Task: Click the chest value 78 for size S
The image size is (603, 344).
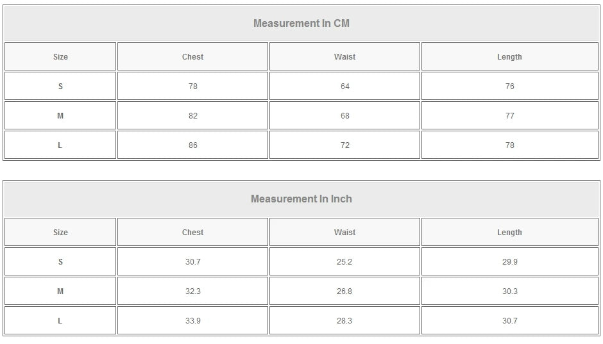Action: point(192,86)
